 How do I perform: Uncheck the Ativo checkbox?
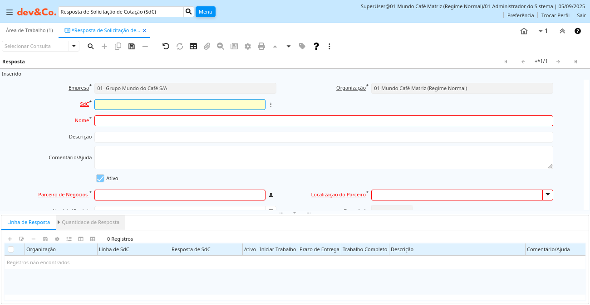tap(100, 178)
